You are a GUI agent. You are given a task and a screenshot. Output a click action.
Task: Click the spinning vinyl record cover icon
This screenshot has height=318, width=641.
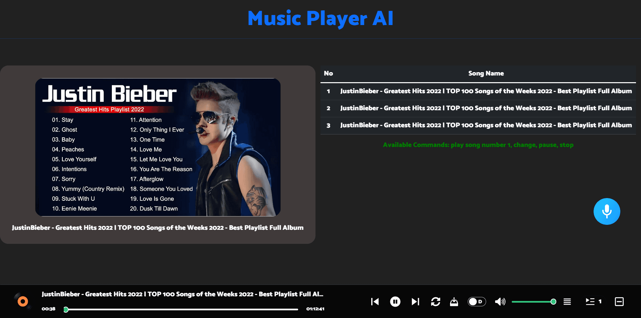click(23, 302)
